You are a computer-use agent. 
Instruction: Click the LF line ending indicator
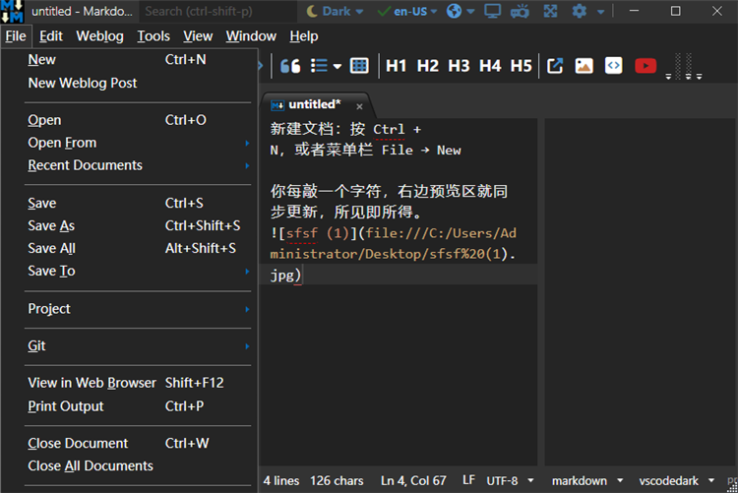[468, 480]
